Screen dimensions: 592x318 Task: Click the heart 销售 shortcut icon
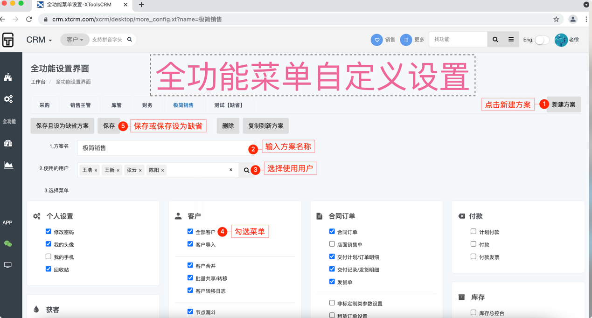point(376,40)
